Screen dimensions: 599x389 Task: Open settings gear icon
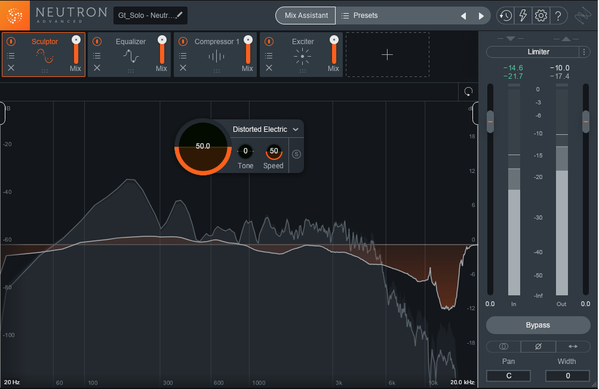coord(540,16)
